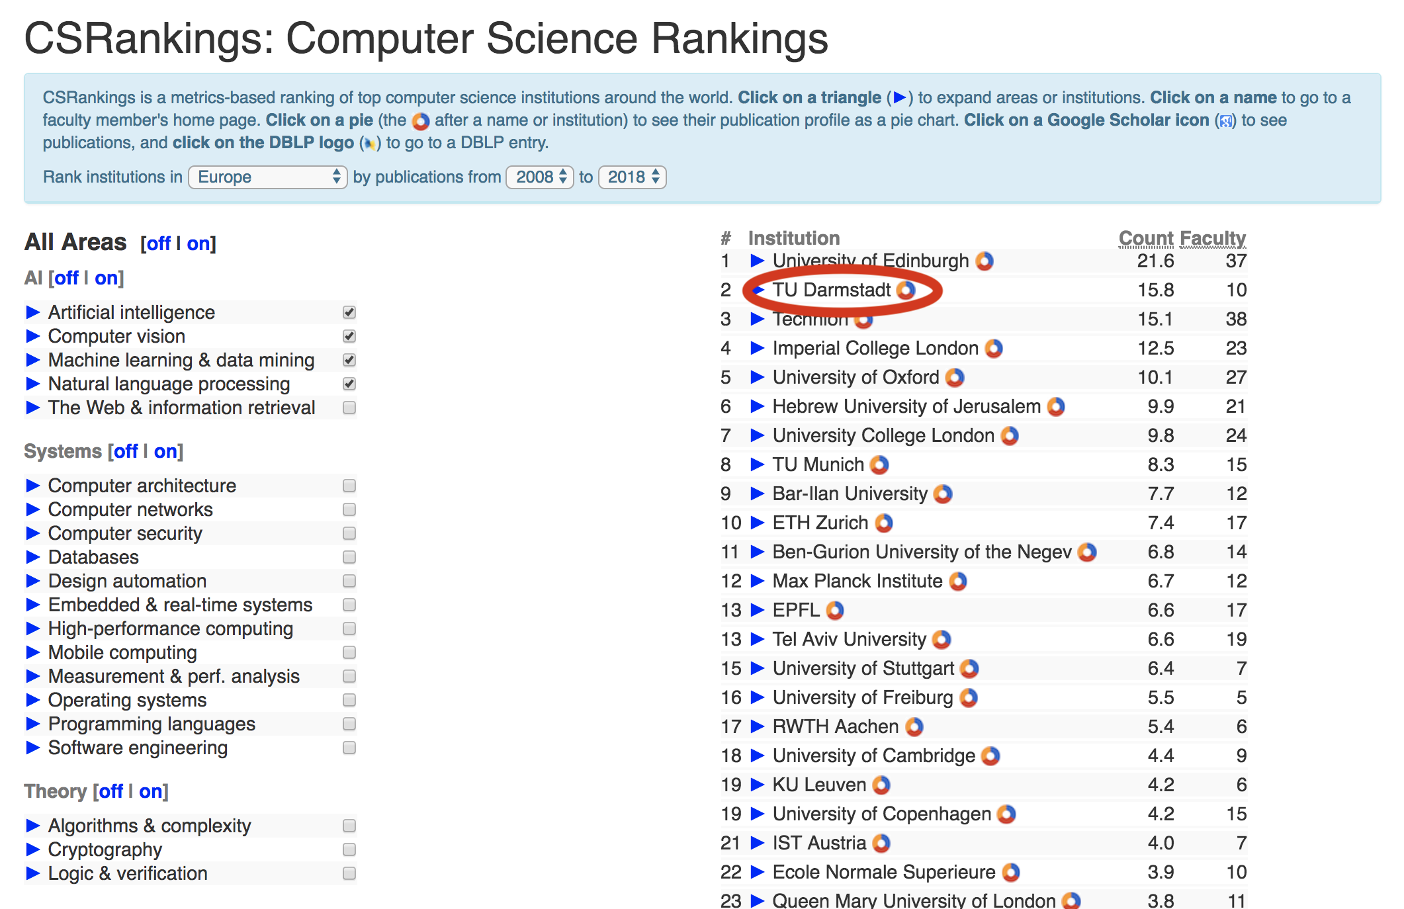Click the Faculty column header

1213,238
